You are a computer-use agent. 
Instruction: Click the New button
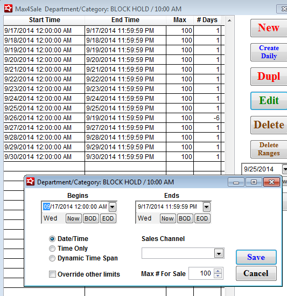coord(269,28)
